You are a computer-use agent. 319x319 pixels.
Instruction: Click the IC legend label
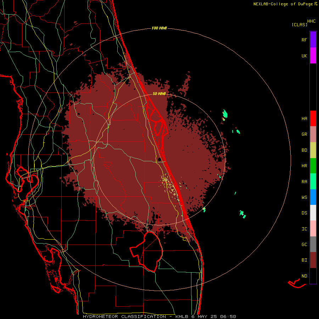304,229
